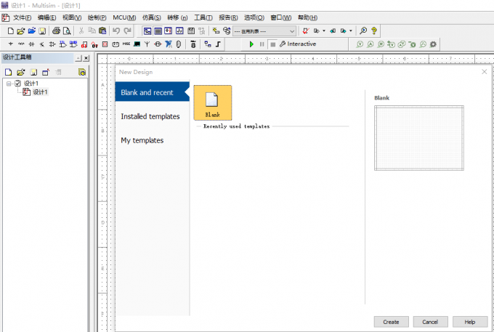
Task: Click the green Run simulation button
Action: pyautogui.click(x=251, y=44)
